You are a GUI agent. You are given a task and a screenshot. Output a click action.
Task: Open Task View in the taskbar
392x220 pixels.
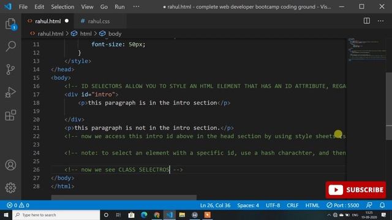(118, 215)
